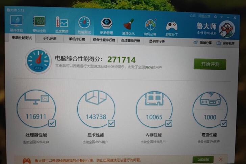Click the 击败全国98%用户 text
Viewport: 246px width, 164px height.
pos(153,142)
